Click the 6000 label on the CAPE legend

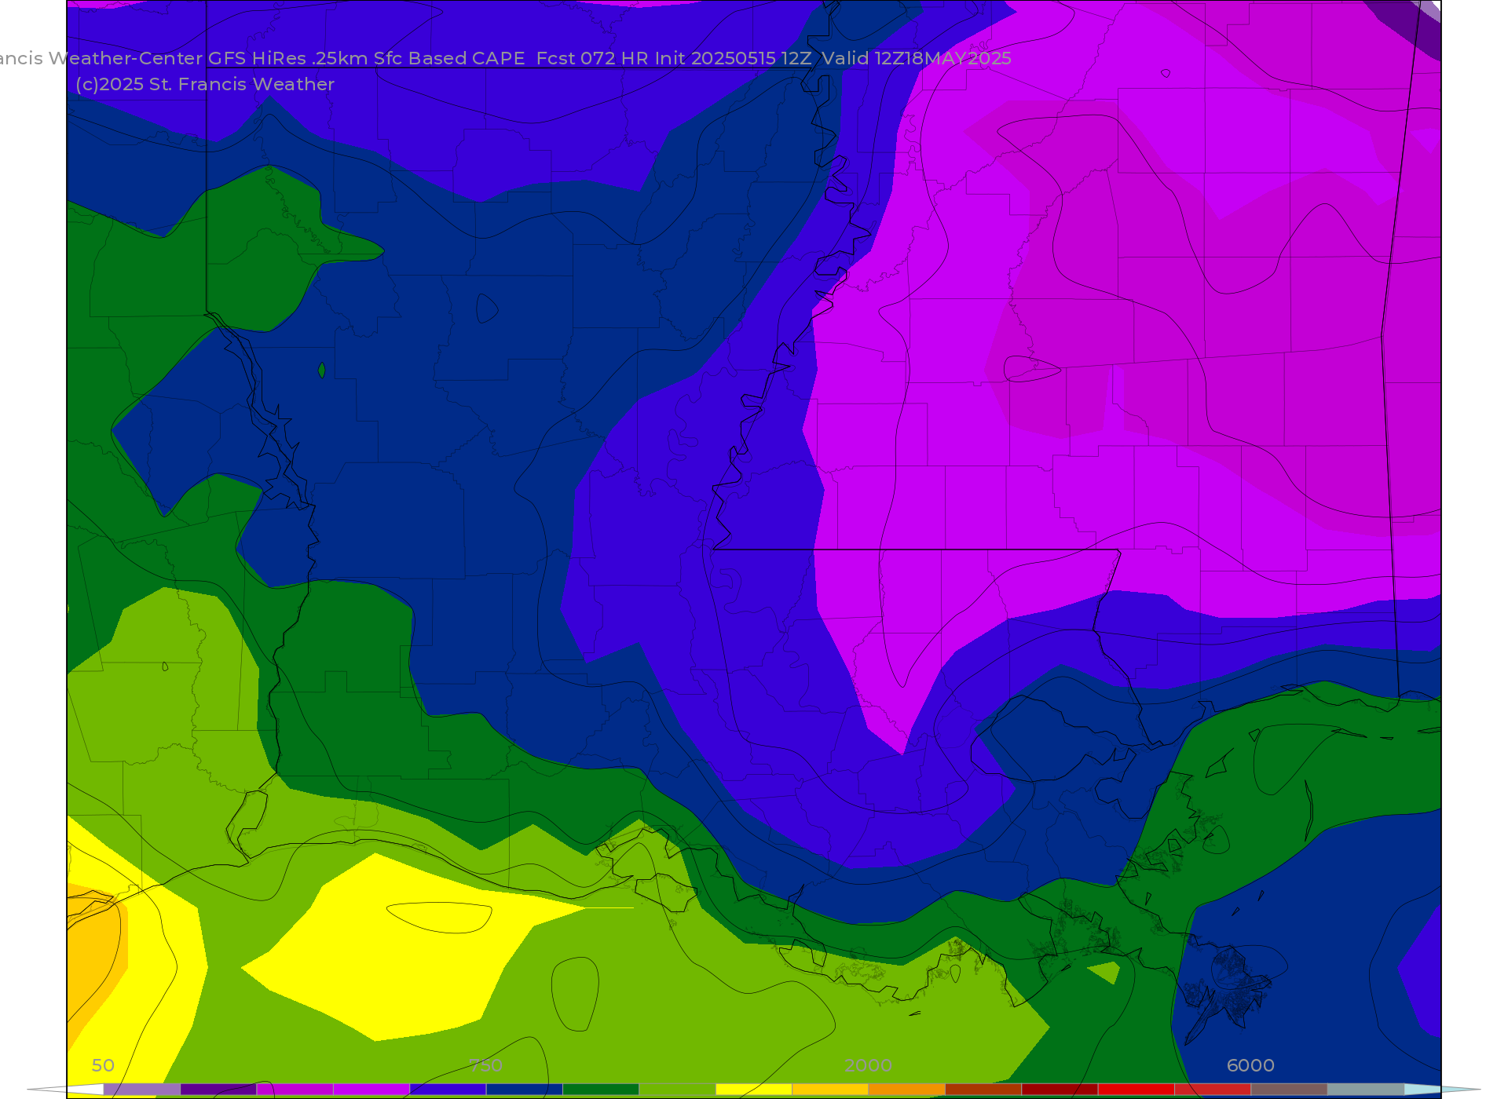point(1250,1065)
